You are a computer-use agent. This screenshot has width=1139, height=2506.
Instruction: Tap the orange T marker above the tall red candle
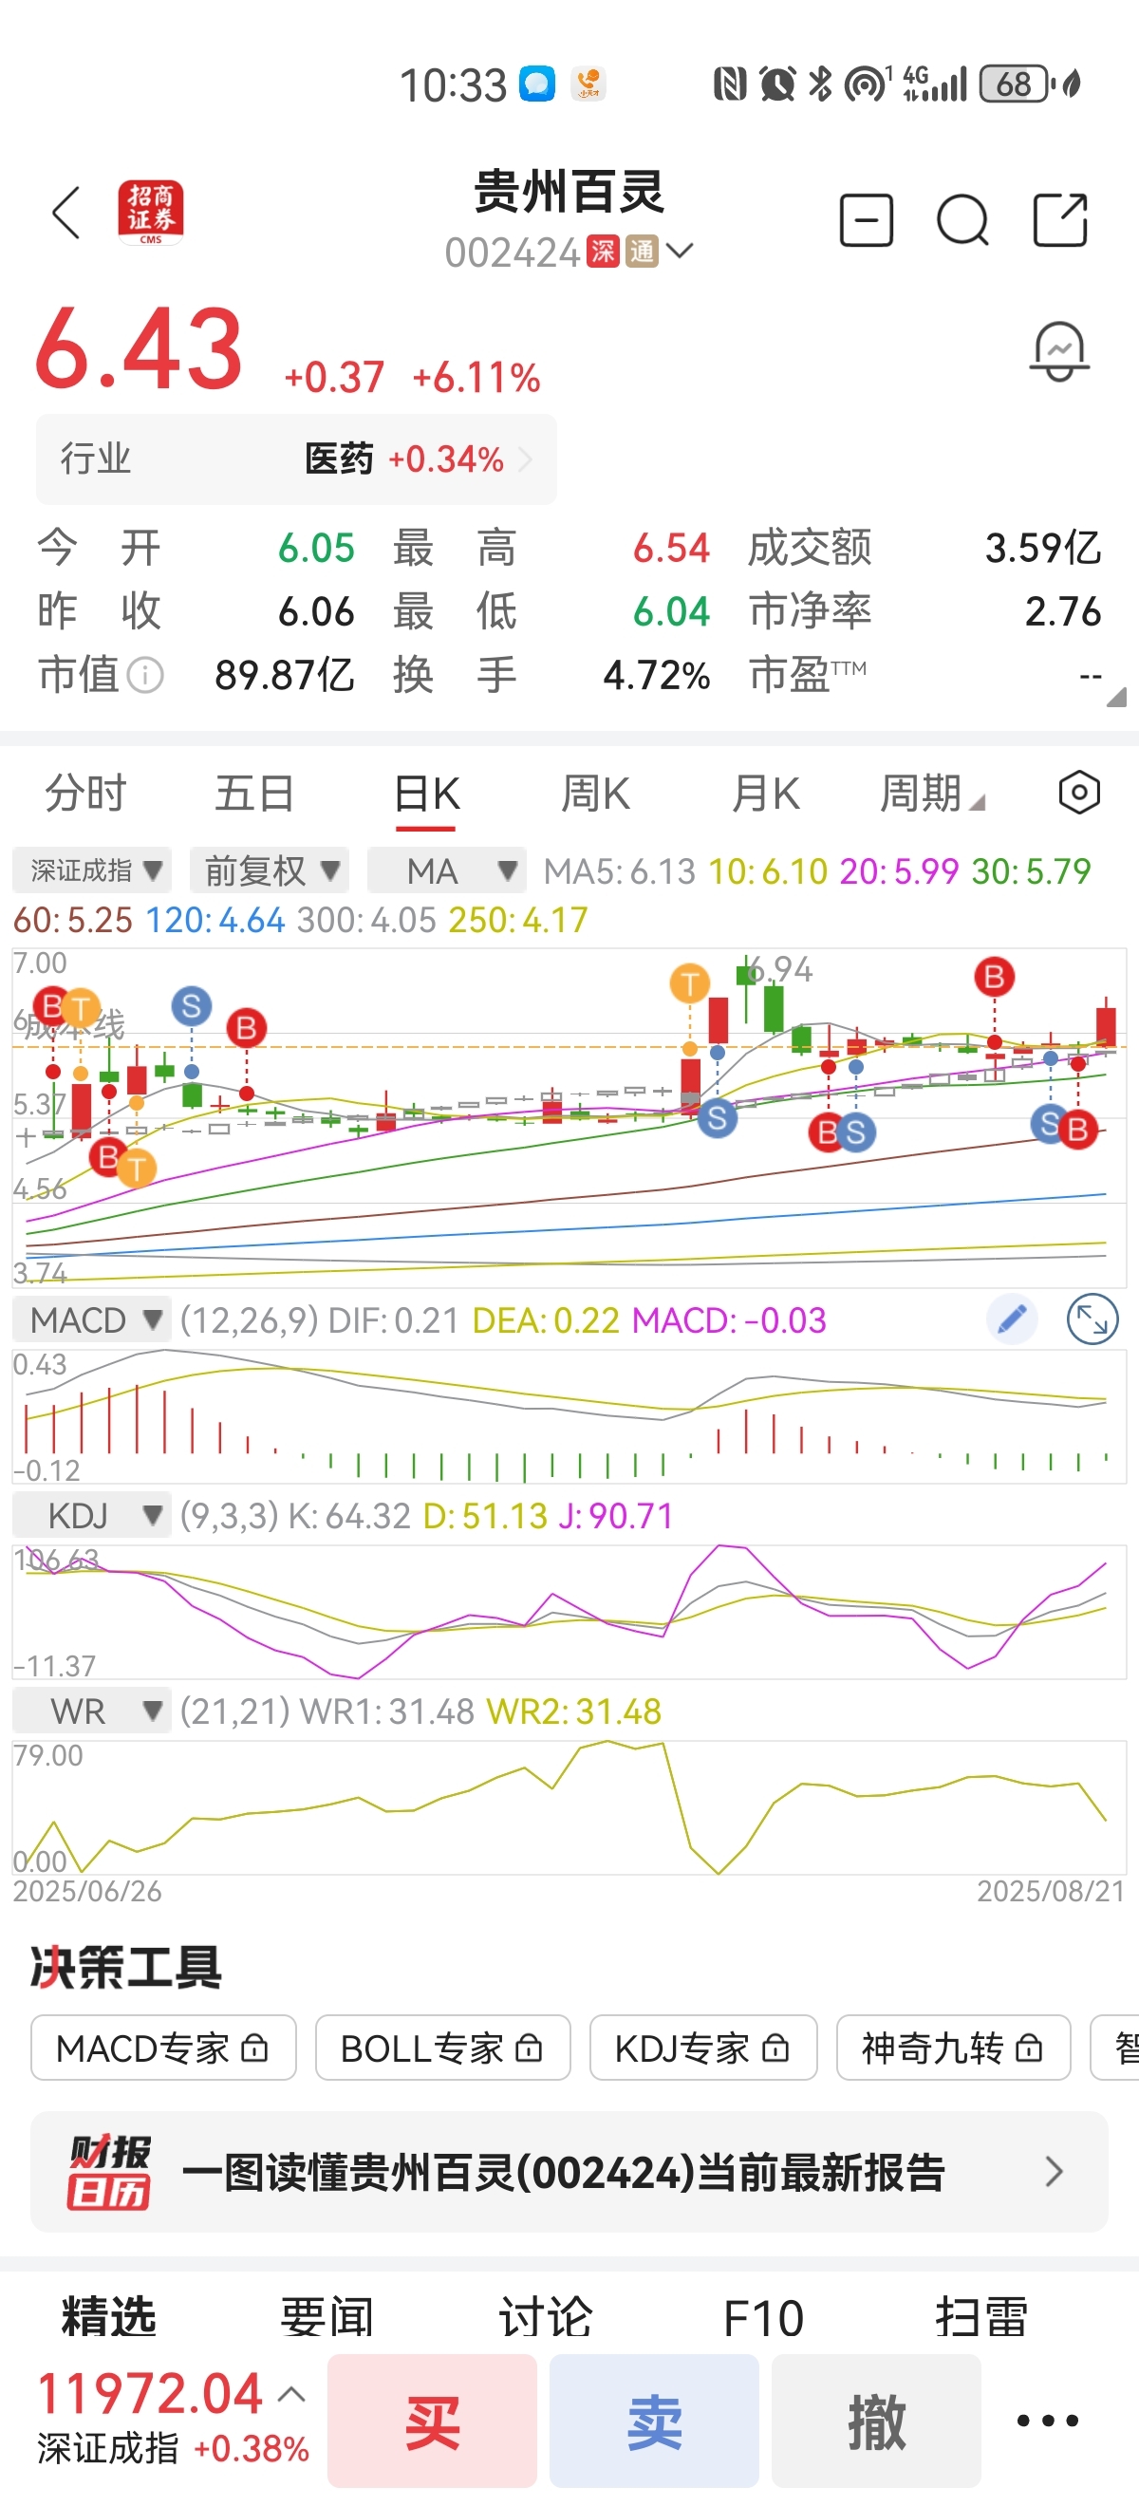point(690,983)
